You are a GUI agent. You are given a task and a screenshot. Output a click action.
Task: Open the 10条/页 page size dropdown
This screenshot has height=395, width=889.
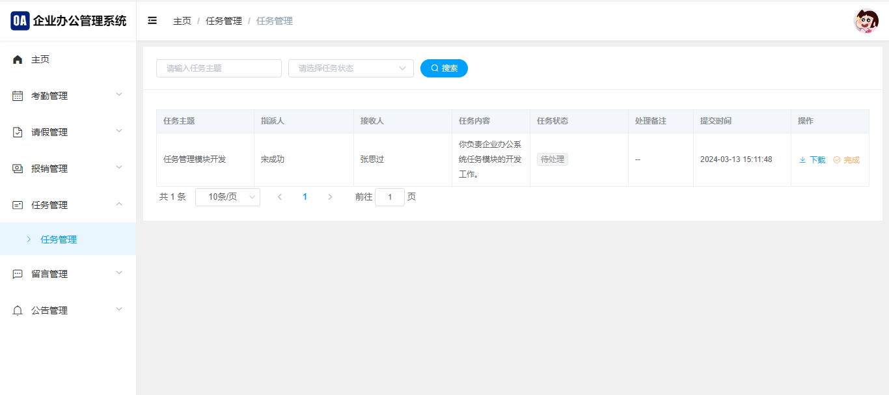pyautogui.click(x=227, y=197)
